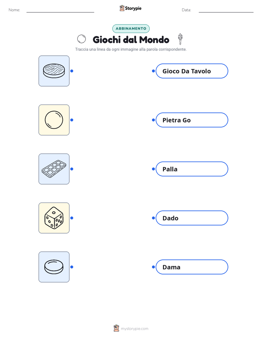The height and width of the screenshot is (339, 262).
Task: Click the torch icon beside the title
Action: 180,39
